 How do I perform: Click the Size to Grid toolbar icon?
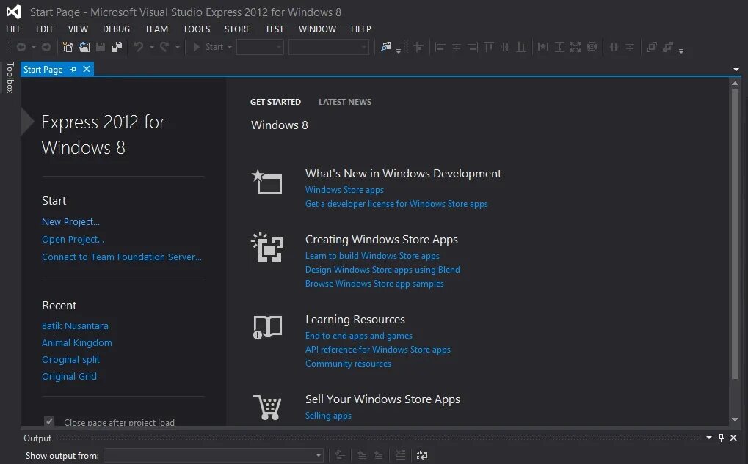tap(592, 47)
